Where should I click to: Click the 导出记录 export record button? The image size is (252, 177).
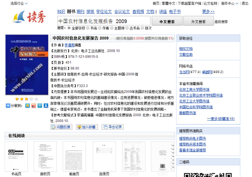click(112, 127)
